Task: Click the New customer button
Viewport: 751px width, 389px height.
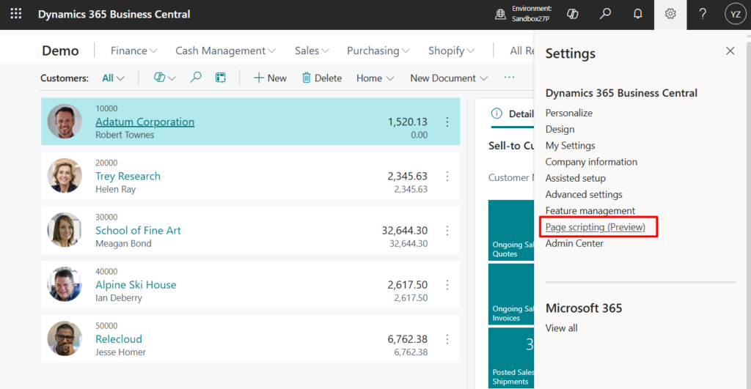Action: point(270,78)
